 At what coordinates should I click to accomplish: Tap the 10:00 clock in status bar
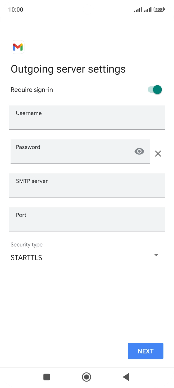point(15,9)
